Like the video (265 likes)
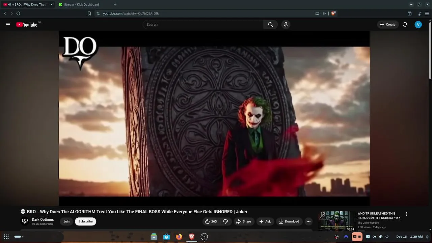Image resolution: width=432 pixels, height=243 pixels. 211,222
